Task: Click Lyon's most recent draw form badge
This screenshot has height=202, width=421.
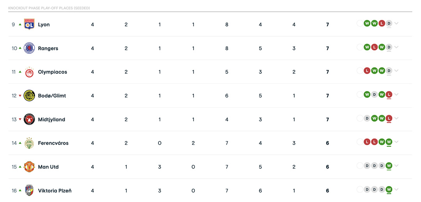Action: tap(389, 23)
